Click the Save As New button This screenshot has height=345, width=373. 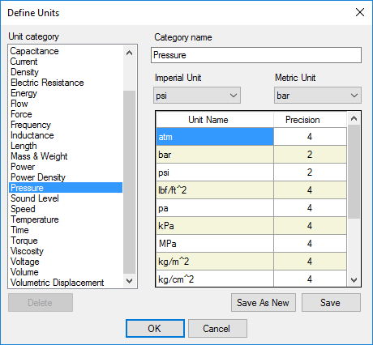264,303
